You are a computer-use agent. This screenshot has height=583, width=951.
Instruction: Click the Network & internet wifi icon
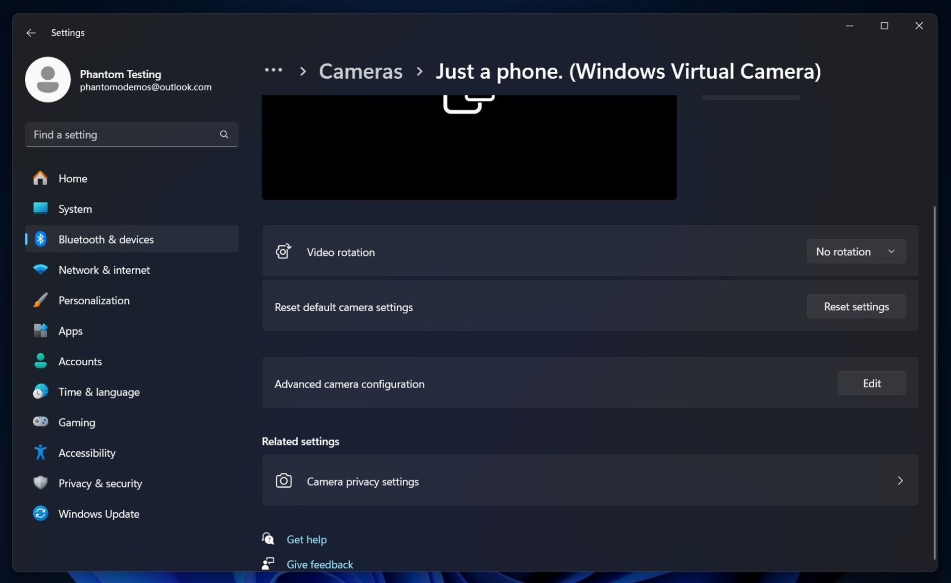click(x=40, y=270)
